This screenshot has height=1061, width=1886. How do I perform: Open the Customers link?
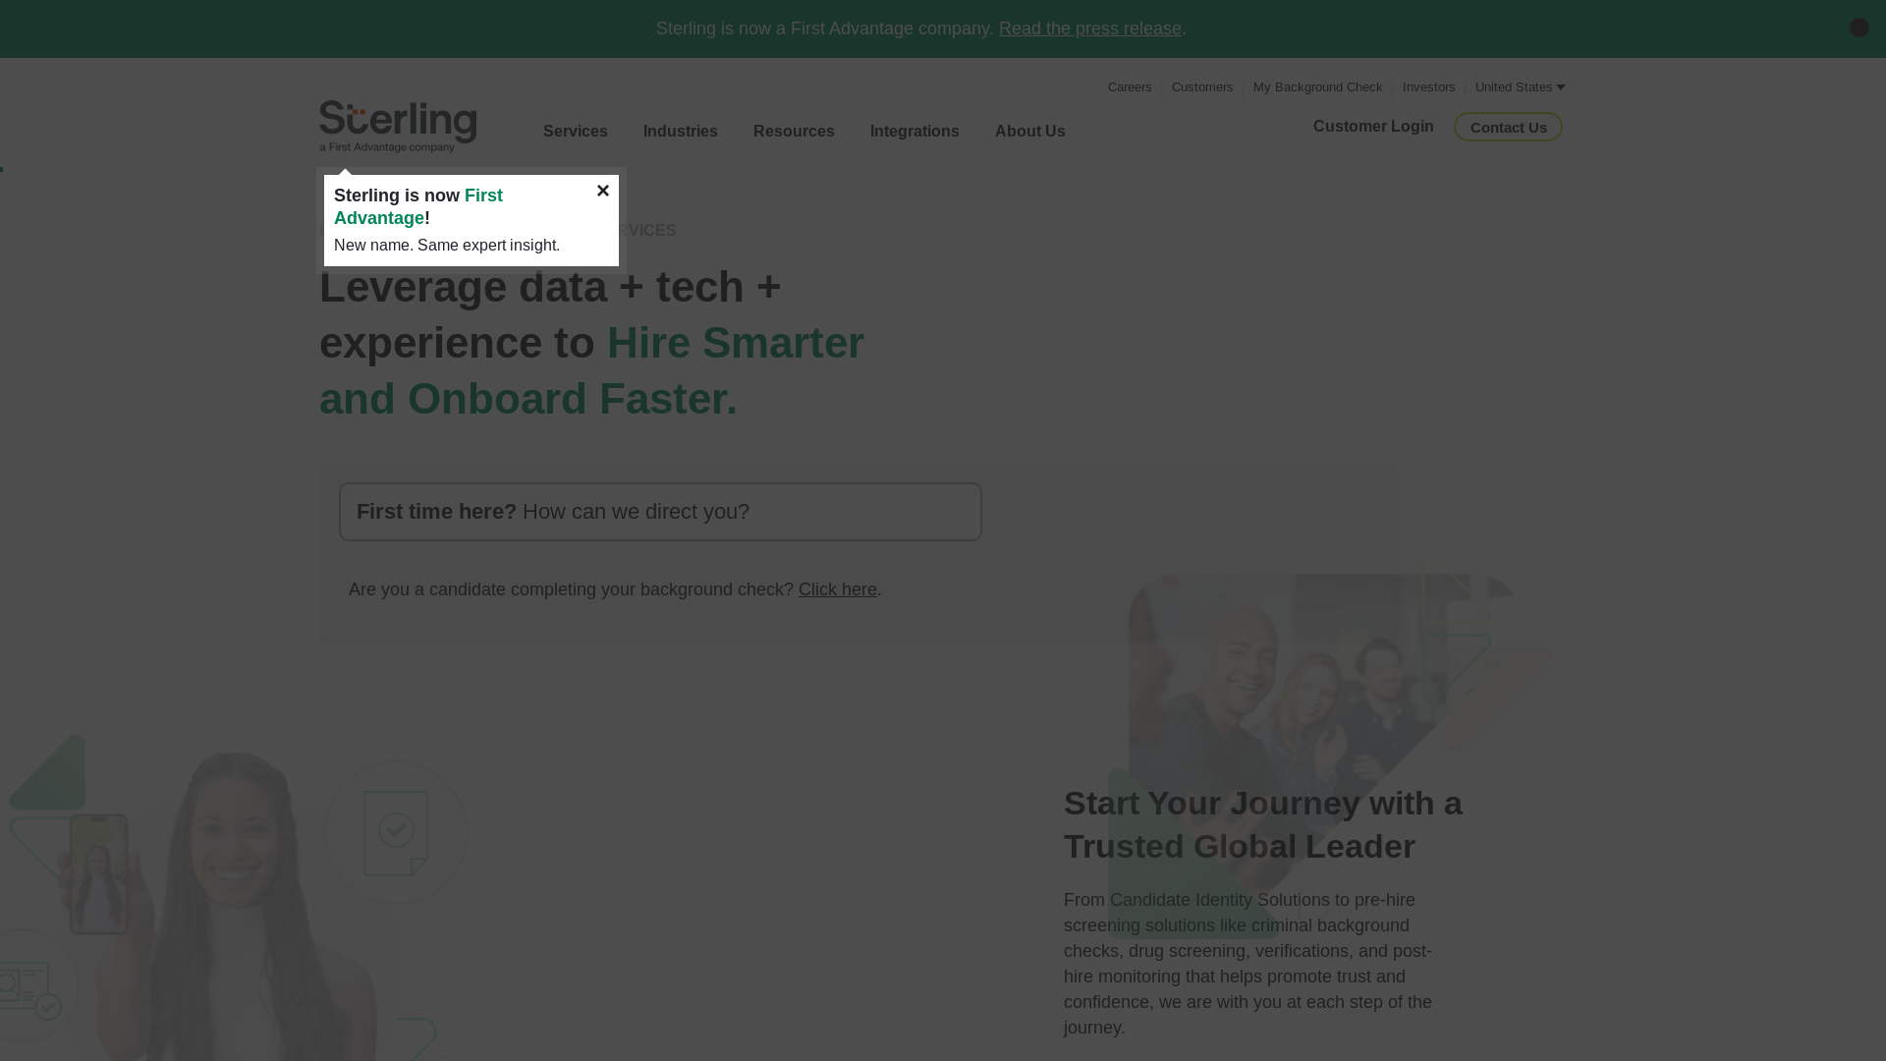pyautogui.click(x=1202, y=87)
